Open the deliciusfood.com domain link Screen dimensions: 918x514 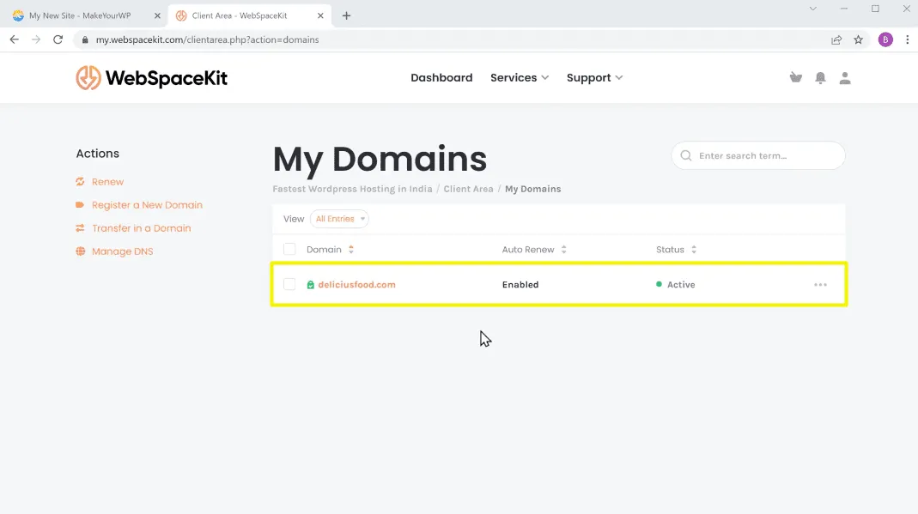click(356, 285)
